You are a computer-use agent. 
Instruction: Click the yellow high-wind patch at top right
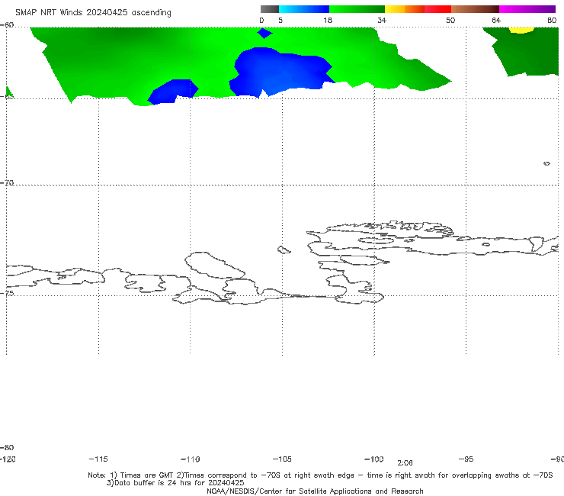[x=521, y=30]
